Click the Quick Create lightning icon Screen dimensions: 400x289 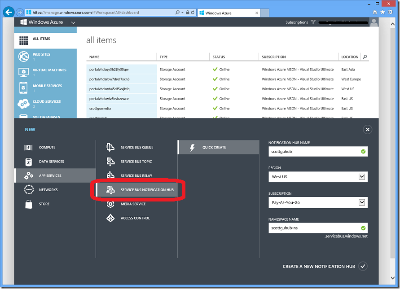pos(192,148)
